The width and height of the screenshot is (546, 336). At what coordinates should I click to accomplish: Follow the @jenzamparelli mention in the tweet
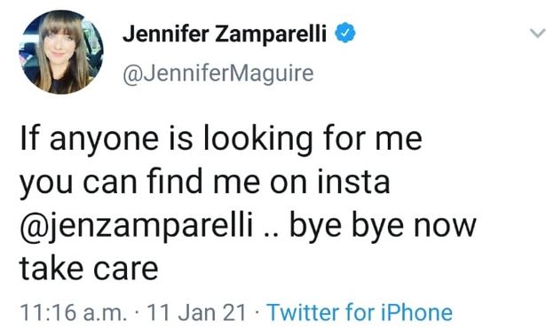tap(136, 226)
